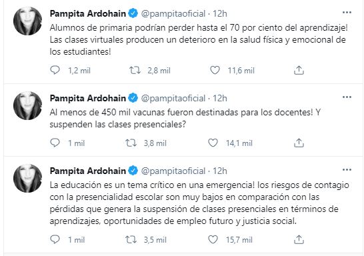The image size is (364, 256).
Task: Open more options menu on second tweet
Action: click(x=347, y=97)
